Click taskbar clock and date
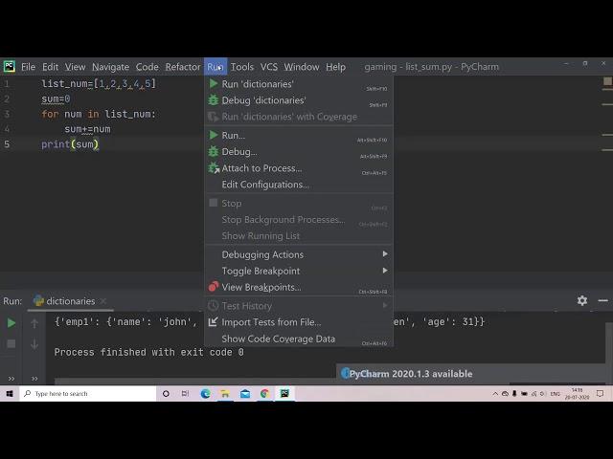The image size is (613, 459). click(x=577, y=394)
